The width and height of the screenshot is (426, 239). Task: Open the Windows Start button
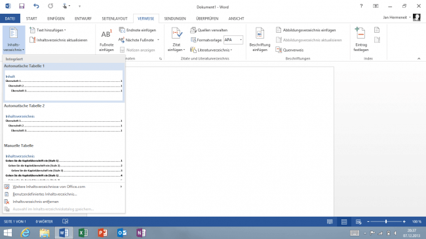8,232
